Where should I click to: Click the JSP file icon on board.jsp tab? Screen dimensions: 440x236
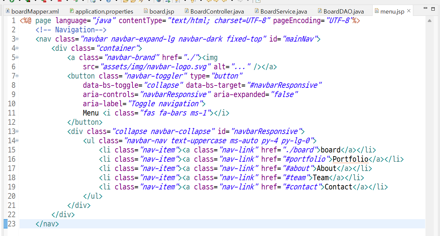click(146, 11)
